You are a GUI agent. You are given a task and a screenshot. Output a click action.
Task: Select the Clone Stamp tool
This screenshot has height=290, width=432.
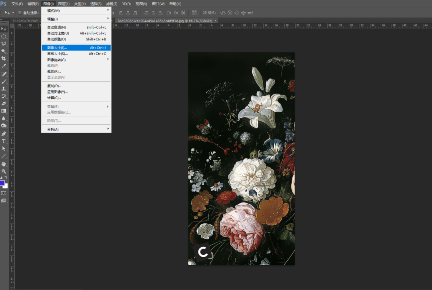(4, 89)
